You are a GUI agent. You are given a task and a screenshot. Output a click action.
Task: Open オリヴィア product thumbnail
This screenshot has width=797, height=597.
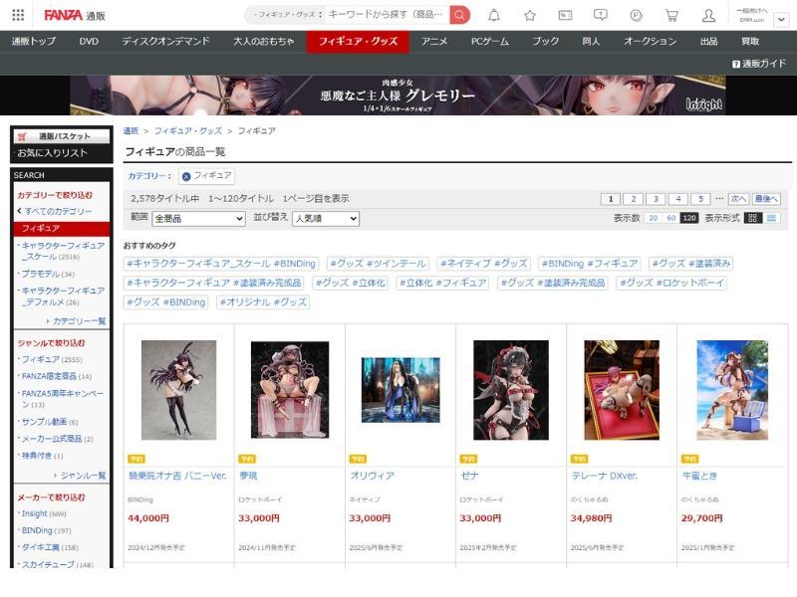pyautogui.click(x=400, y=390)
